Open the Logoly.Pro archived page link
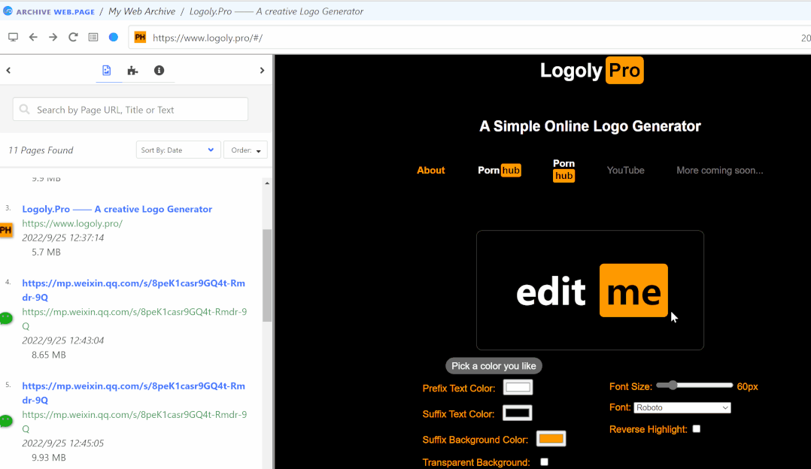 pos(117,209)
